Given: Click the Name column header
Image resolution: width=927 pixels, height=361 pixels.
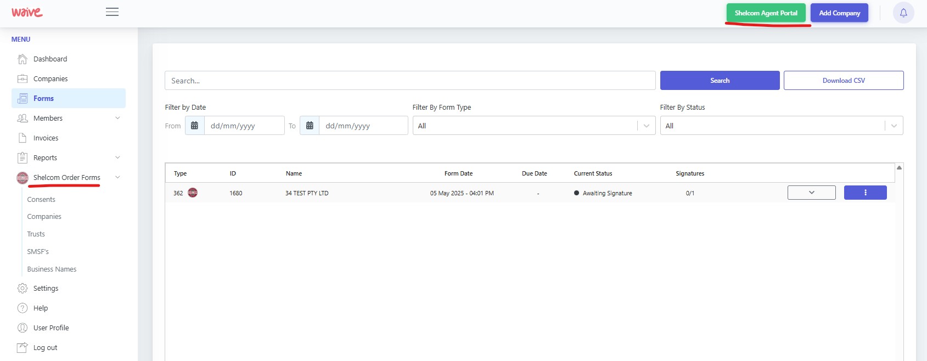Looking at the screenshot, I should tap(294, 173).
